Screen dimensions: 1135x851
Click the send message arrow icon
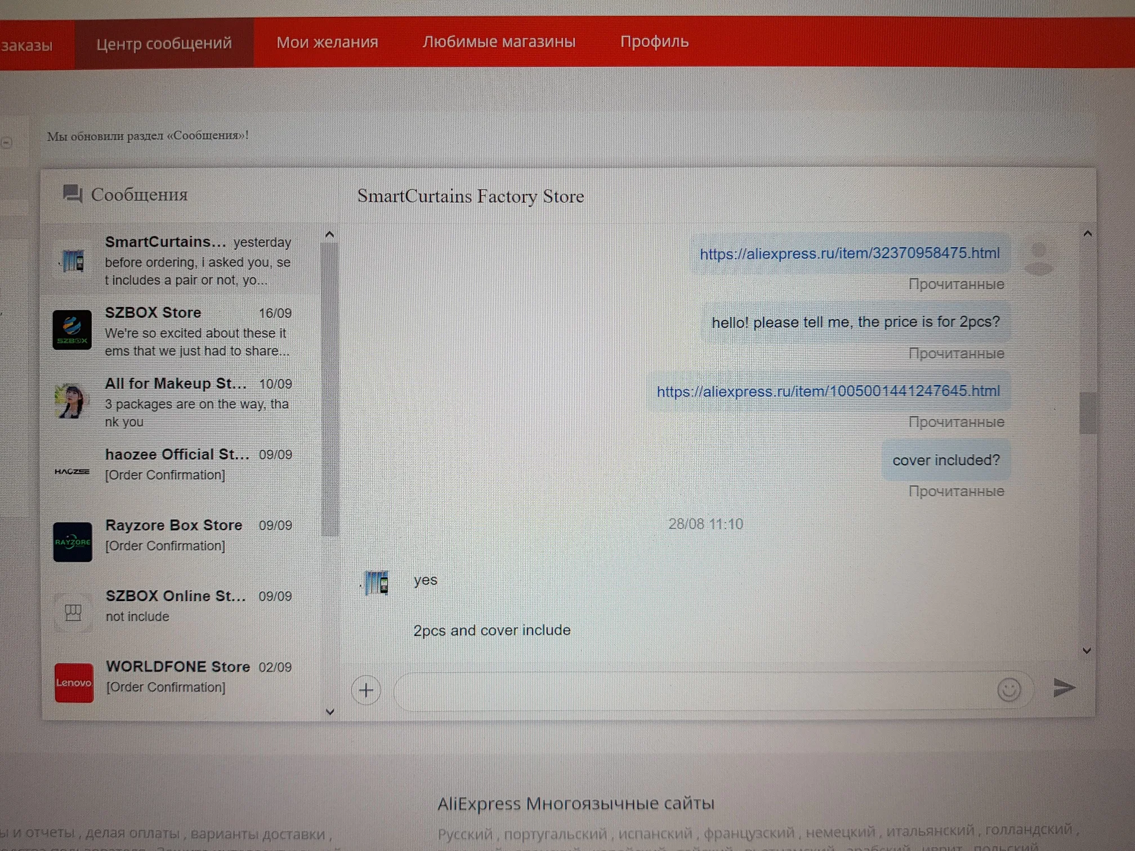pos(1063,687)
